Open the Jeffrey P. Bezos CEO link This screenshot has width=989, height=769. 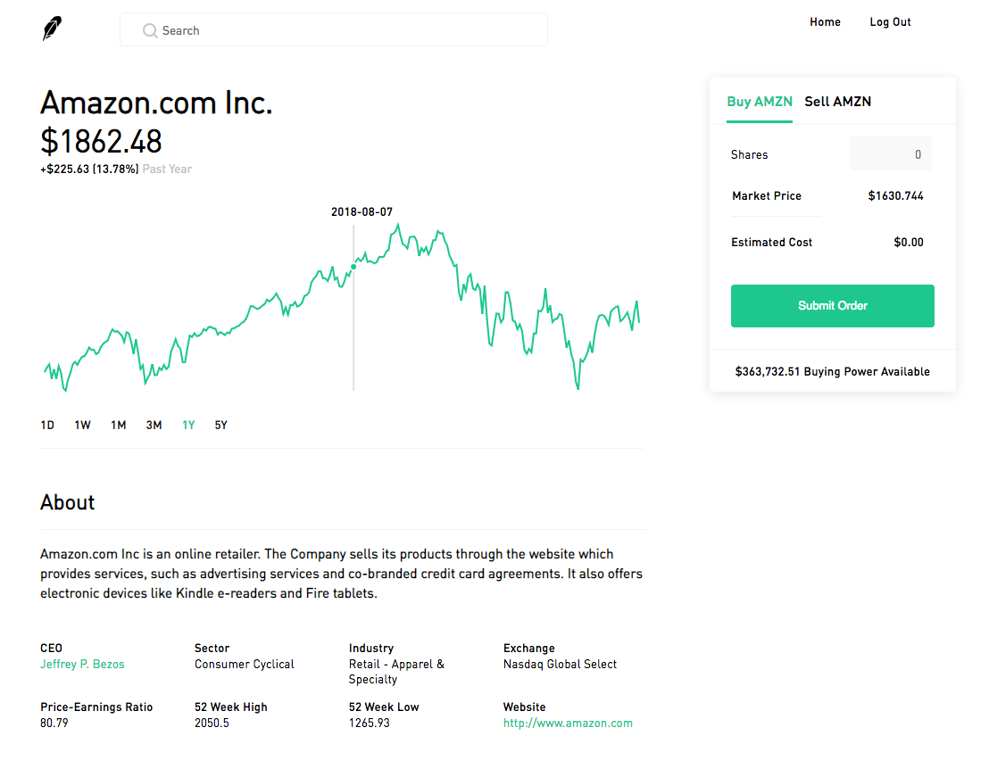tap(83, 665)
